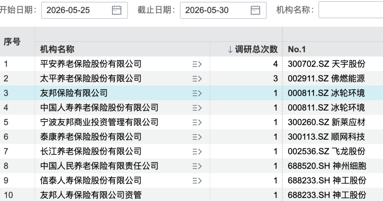Focus the start date field 2026-05-25
The height and width of the screenshot is (201, 383).
84,10
